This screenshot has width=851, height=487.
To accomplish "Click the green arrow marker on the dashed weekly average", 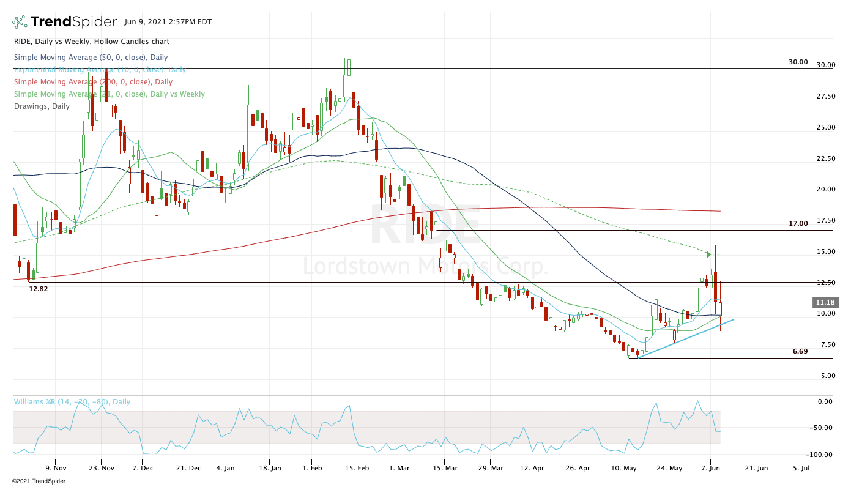I will tap(708, 255).
